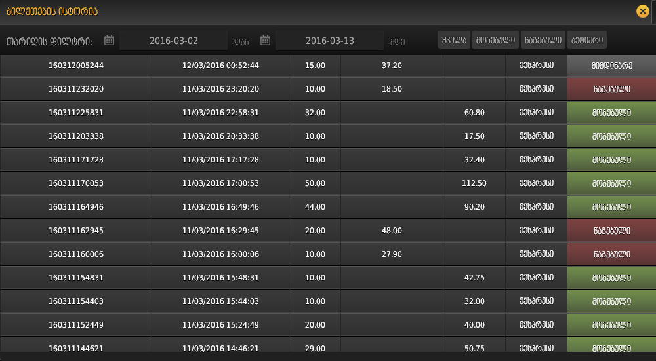Select the წაგებული filter tab
Image resolution: width=656 pixels, height=361 pixels.
543,40
